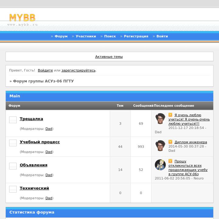Screen dimensions: 219x219
Task: Open the Объявления forum
Action: tap(33, 165)
